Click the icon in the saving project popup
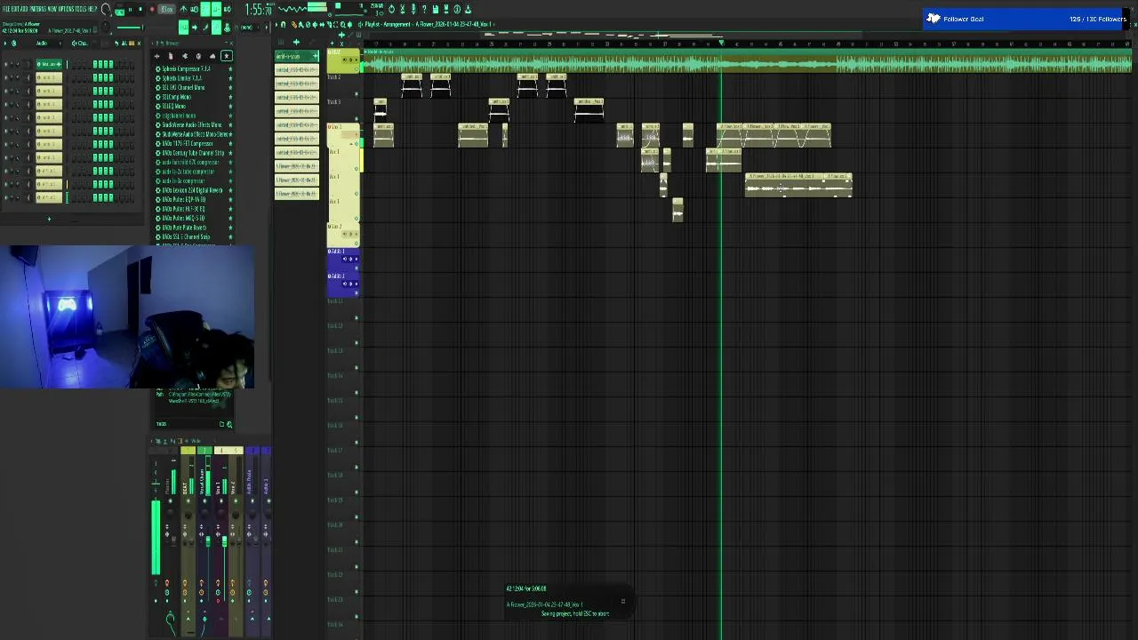Screen dimensions: 1138x640 (x=622, y=602)
